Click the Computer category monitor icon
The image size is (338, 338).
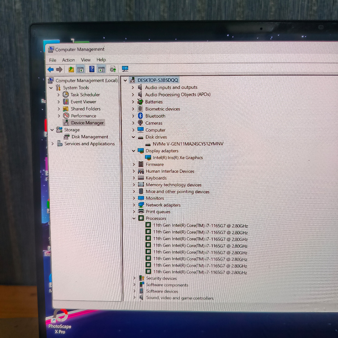coord(141,130)
